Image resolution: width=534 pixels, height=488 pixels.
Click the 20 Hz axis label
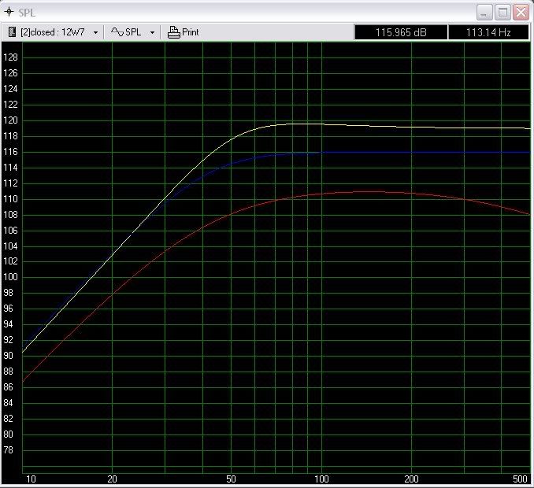[112, 479]
